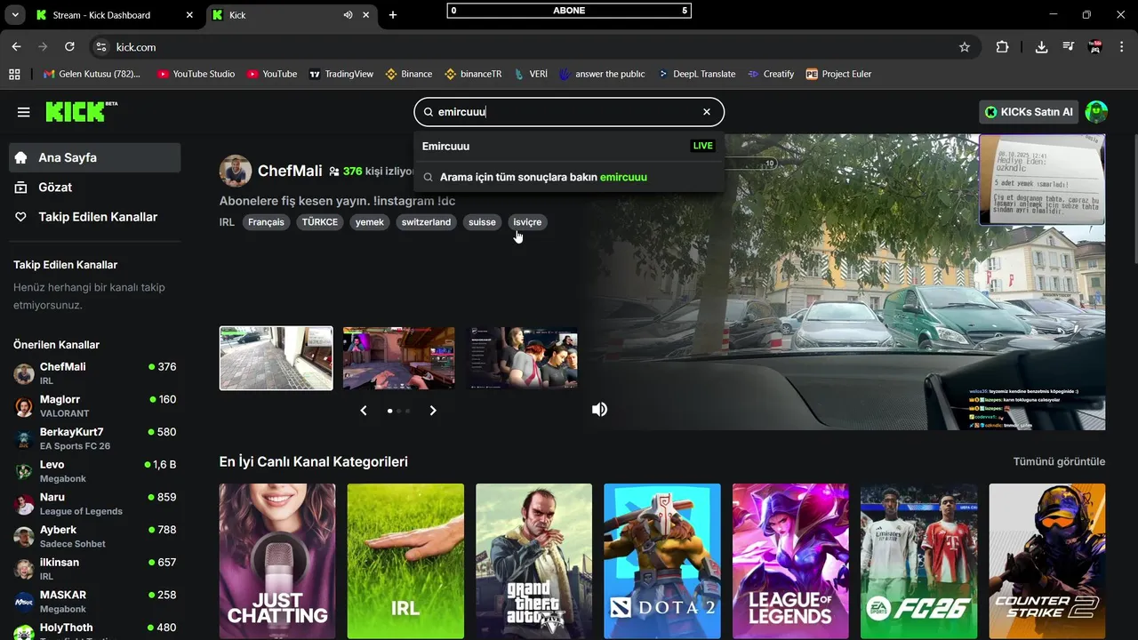Clear the search box text
Viewport: 1138px width, 640px height.
coord(707,112)
